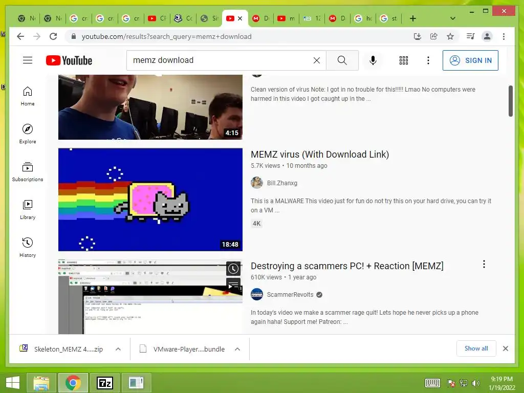
Task: Click Show all downloads
Action: [476, 348]
